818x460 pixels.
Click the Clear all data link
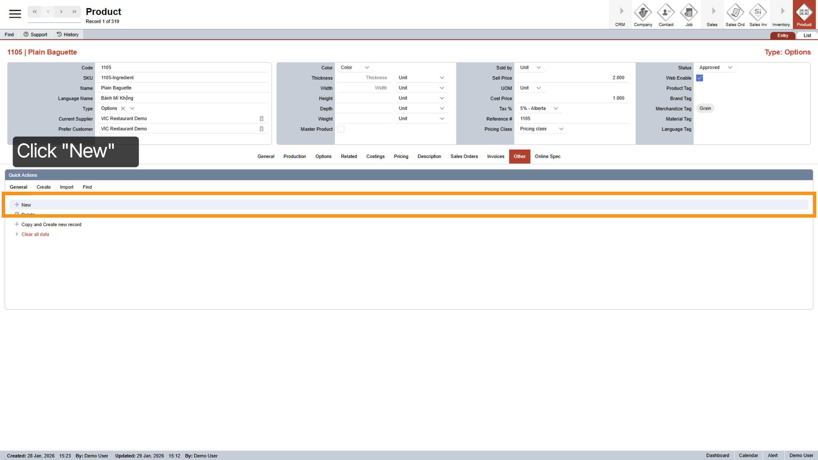coord(35,234)
